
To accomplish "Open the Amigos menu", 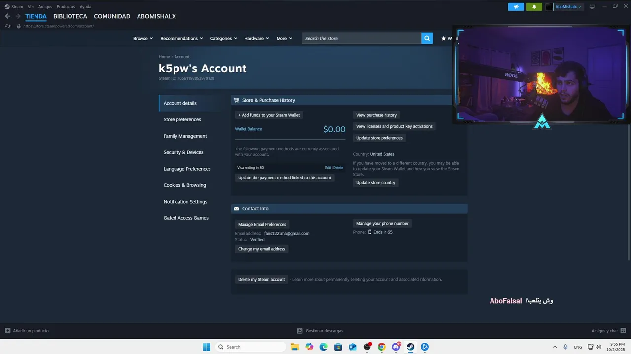I will [x=45, y=7].
